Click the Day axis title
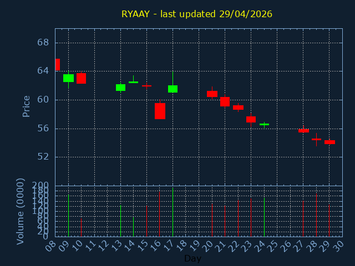 pyautogui.click(x=192, y=258)
